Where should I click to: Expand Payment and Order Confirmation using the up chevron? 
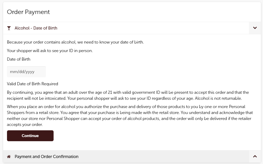pos(255,156)
